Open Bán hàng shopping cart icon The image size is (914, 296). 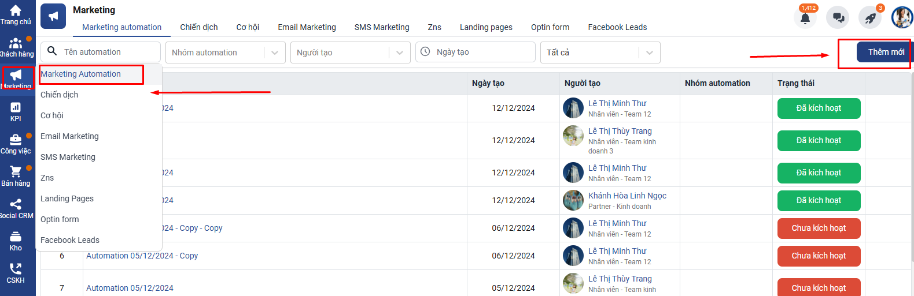16,173
